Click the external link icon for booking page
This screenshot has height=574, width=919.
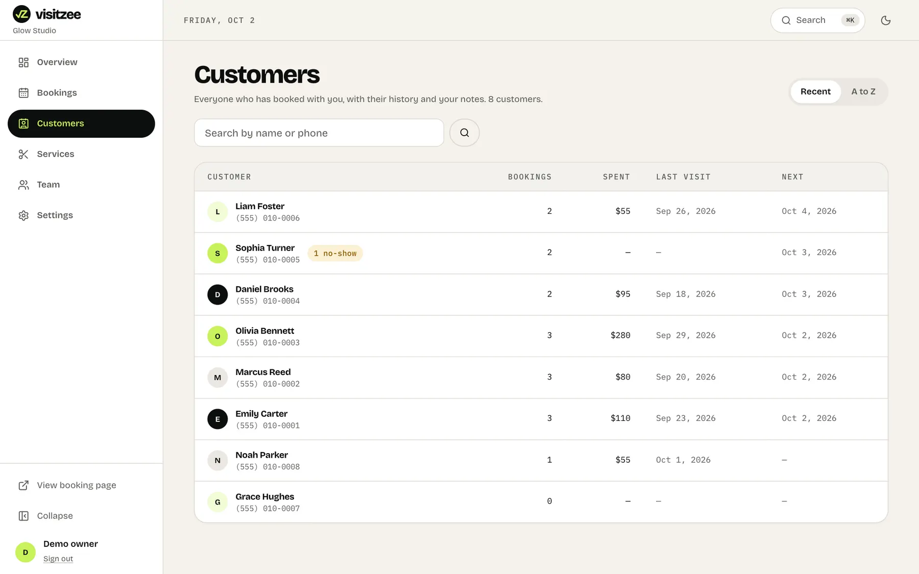23,485
